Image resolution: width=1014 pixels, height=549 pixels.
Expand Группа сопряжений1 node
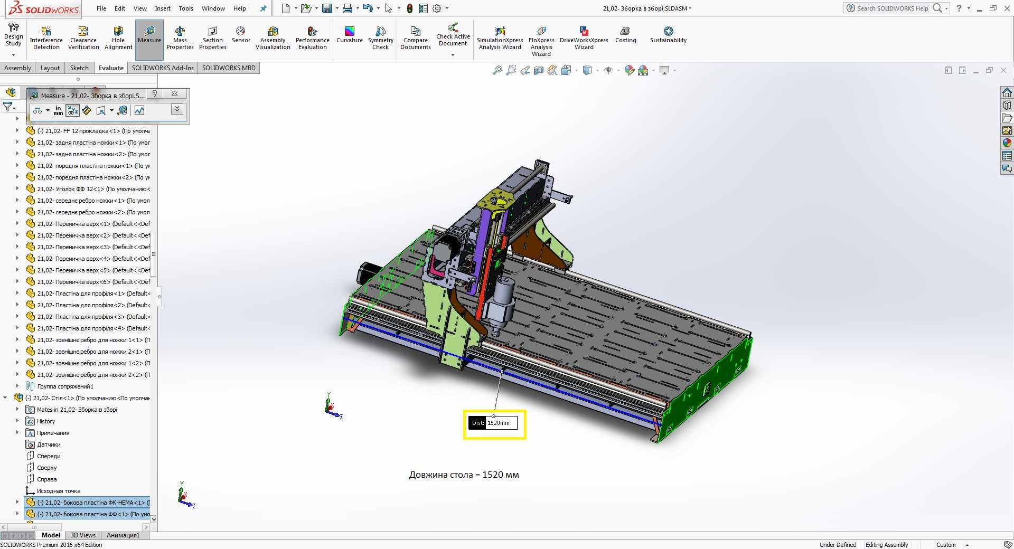point(17,386)
